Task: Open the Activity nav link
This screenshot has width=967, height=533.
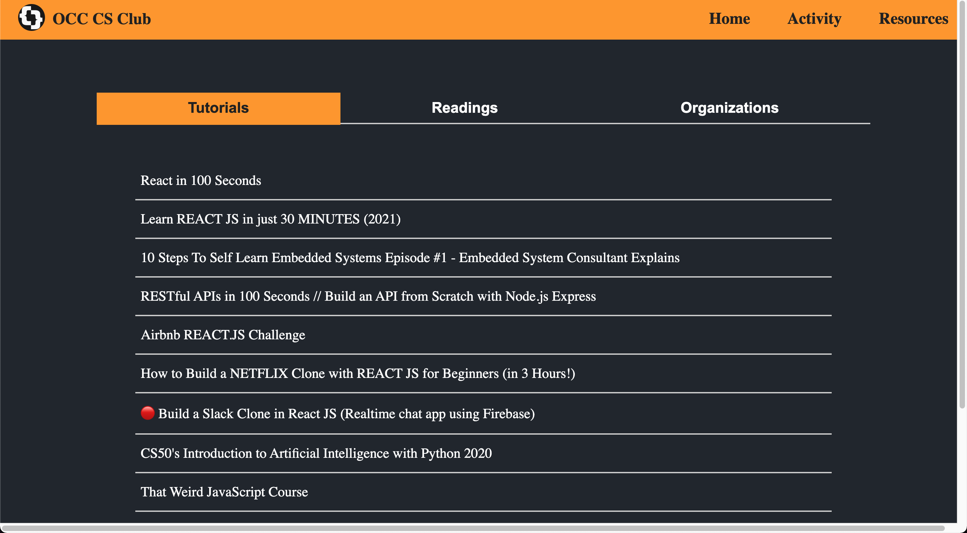Action: click(814, 18)
